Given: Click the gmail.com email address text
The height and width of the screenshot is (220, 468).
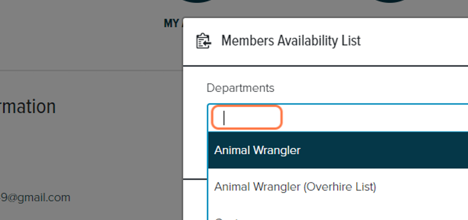Looking at the screenshot, I should pos(35,197).
